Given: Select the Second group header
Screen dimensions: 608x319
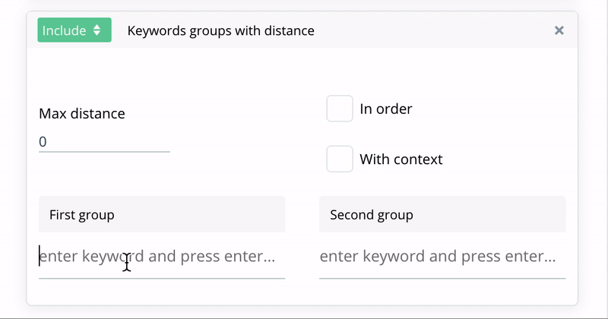Looking at the screenshot, I should (x=442, y=214).
